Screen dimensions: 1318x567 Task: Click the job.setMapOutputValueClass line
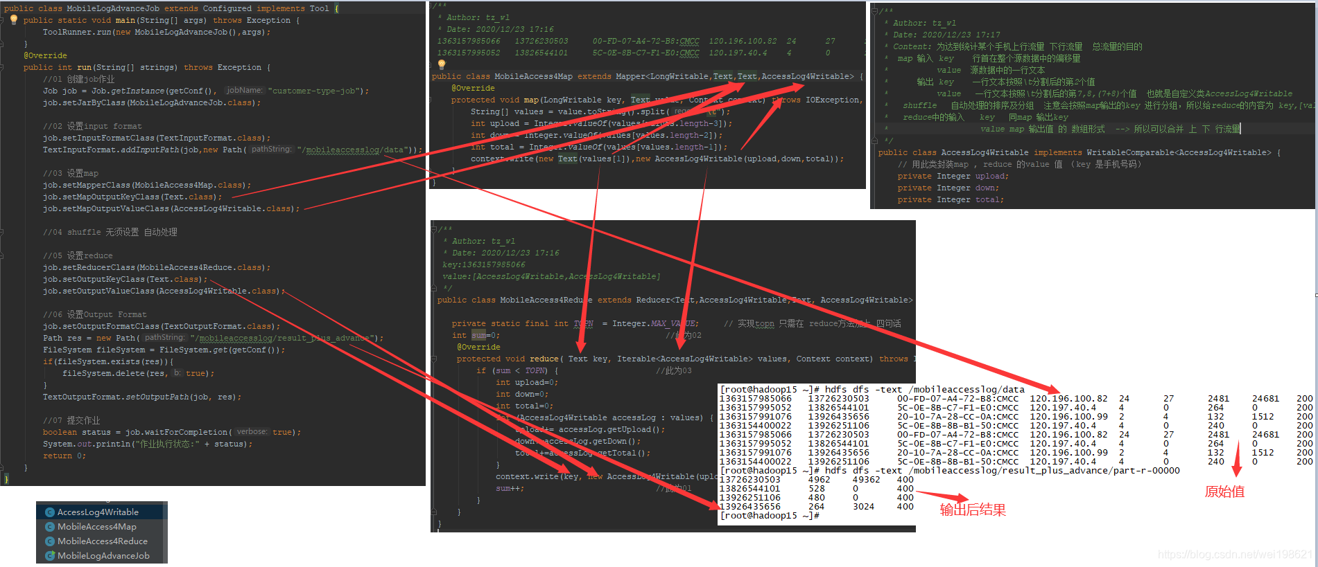(171, 209)
